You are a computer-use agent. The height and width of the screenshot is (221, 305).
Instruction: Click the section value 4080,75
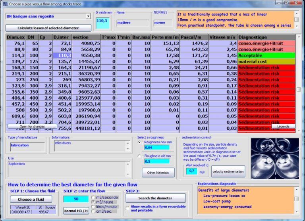point(86,43)
